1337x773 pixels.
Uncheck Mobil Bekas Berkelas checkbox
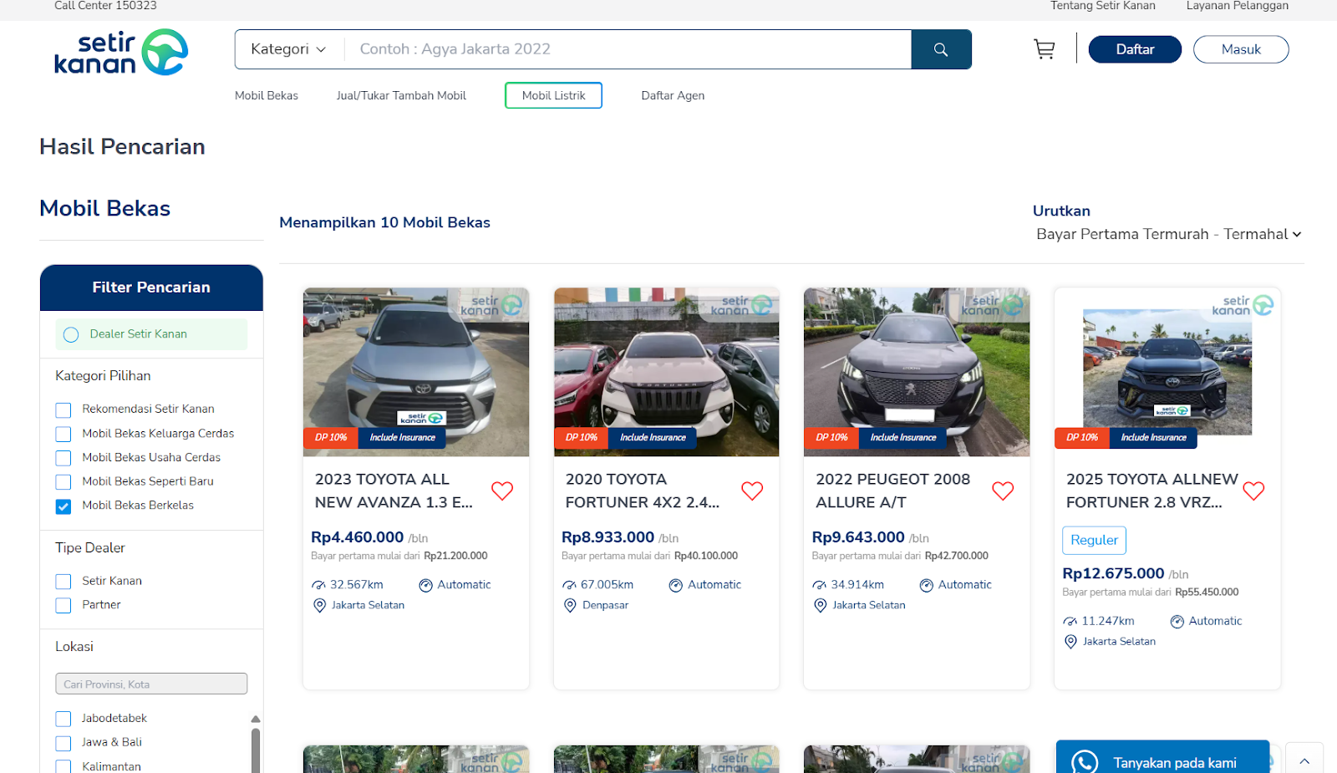pos(64,506)
